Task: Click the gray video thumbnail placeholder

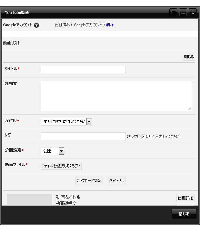Action: (x=29, y=200)
